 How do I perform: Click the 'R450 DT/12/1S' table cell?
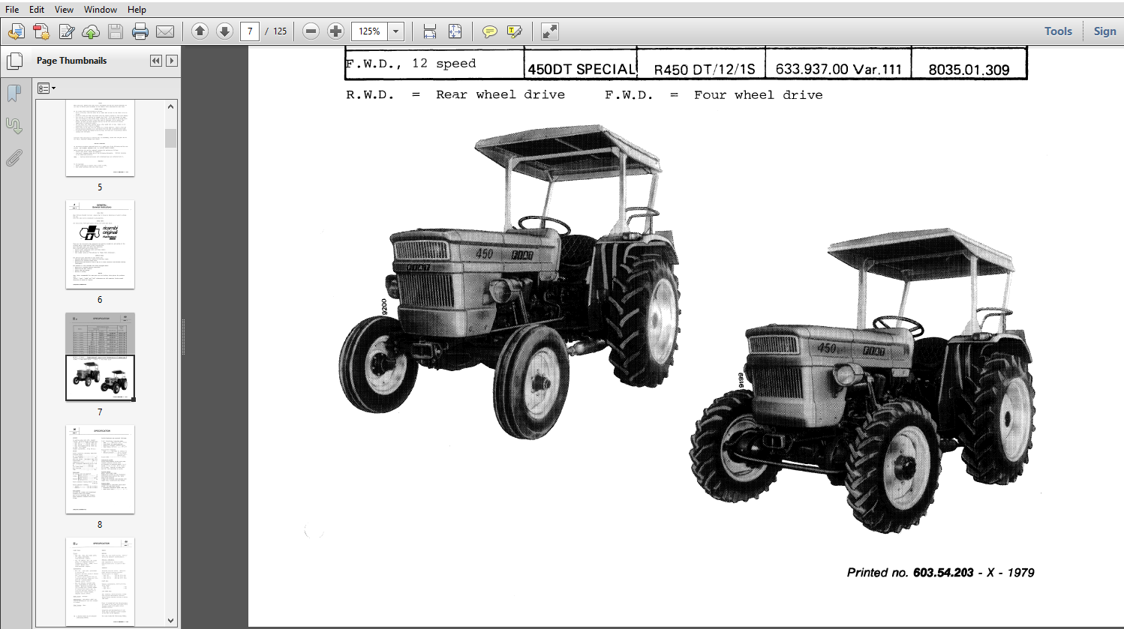click(x=701, y=64)
